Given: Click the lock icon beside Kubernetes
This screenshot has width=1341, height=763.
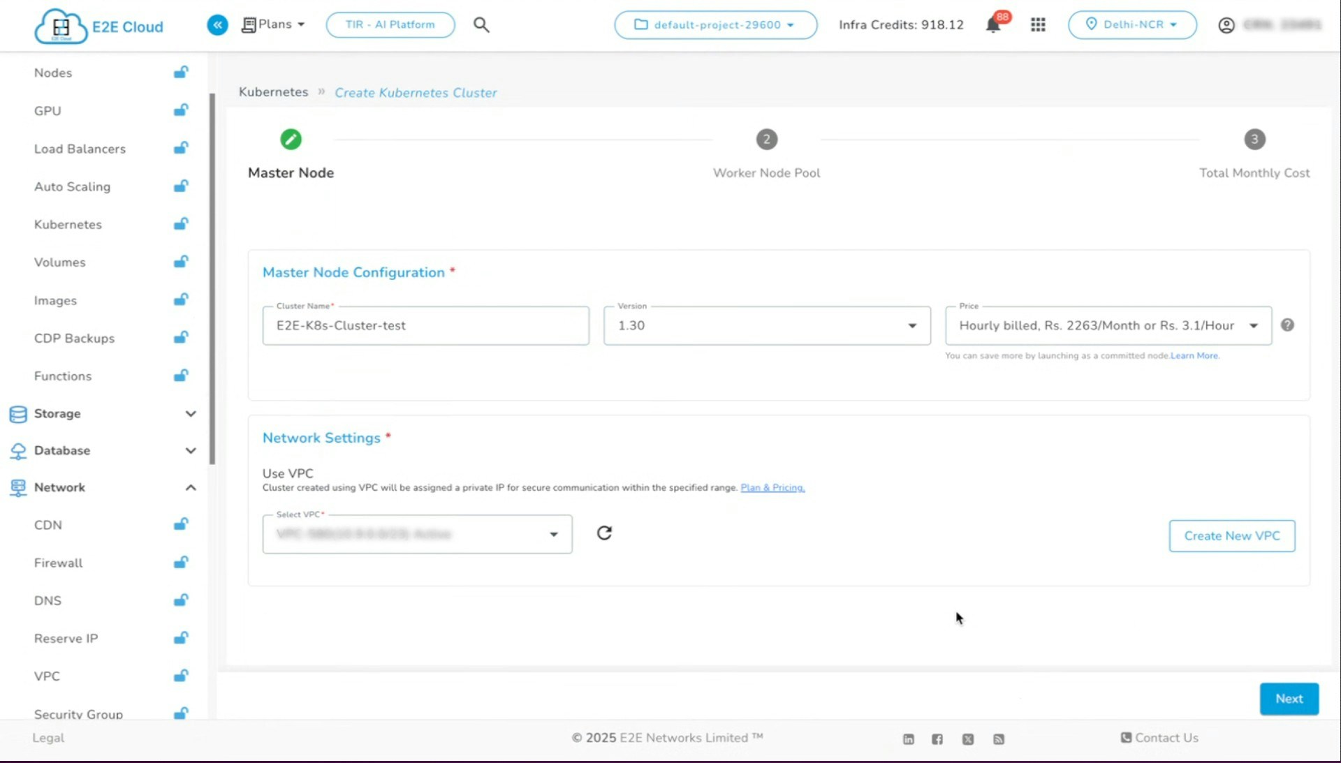Looking at the screenshot, I should coord(181,223).
